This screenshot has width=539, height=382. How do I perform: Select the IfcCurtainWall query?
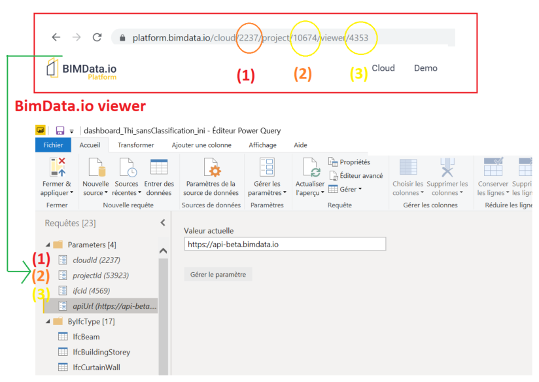pyautogui.click(x=96, y=367)
